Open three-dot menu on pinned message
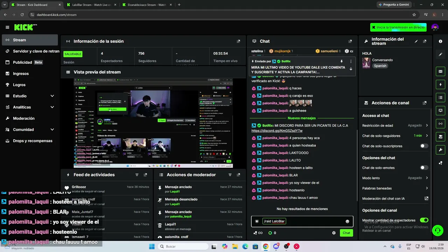448x252 pixels. tap(351, 61)
